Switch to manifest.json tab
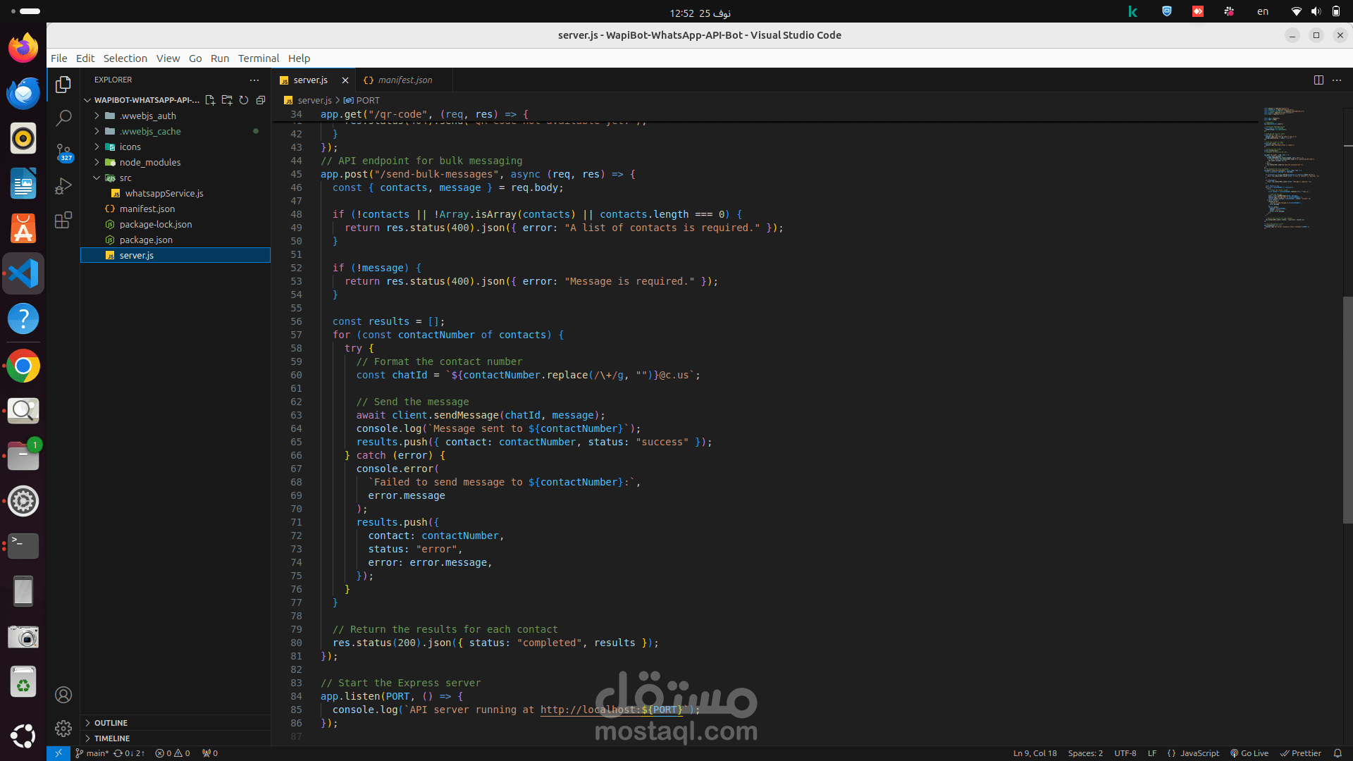This screenshot has width=1353, height=761. [404, 80]
